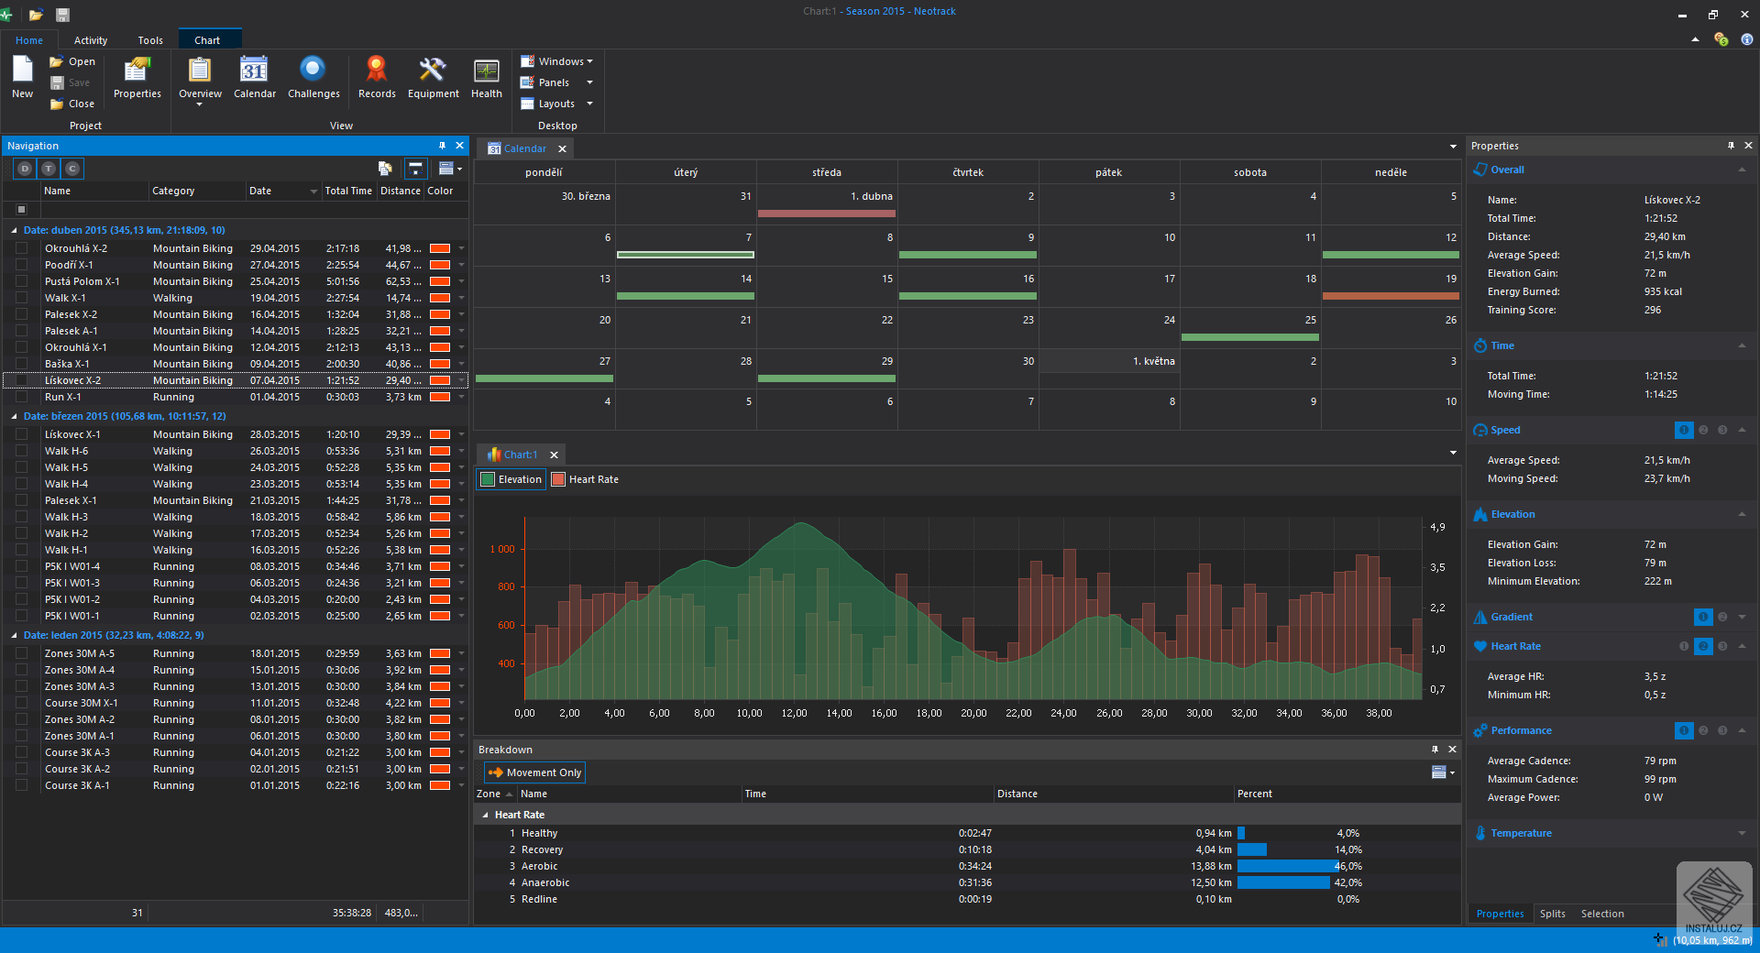Image resolution: width=1760 pixels, height=953 pixels.
Task: Collapse the Overall section in Properties
Action: tap(1742, 170)
